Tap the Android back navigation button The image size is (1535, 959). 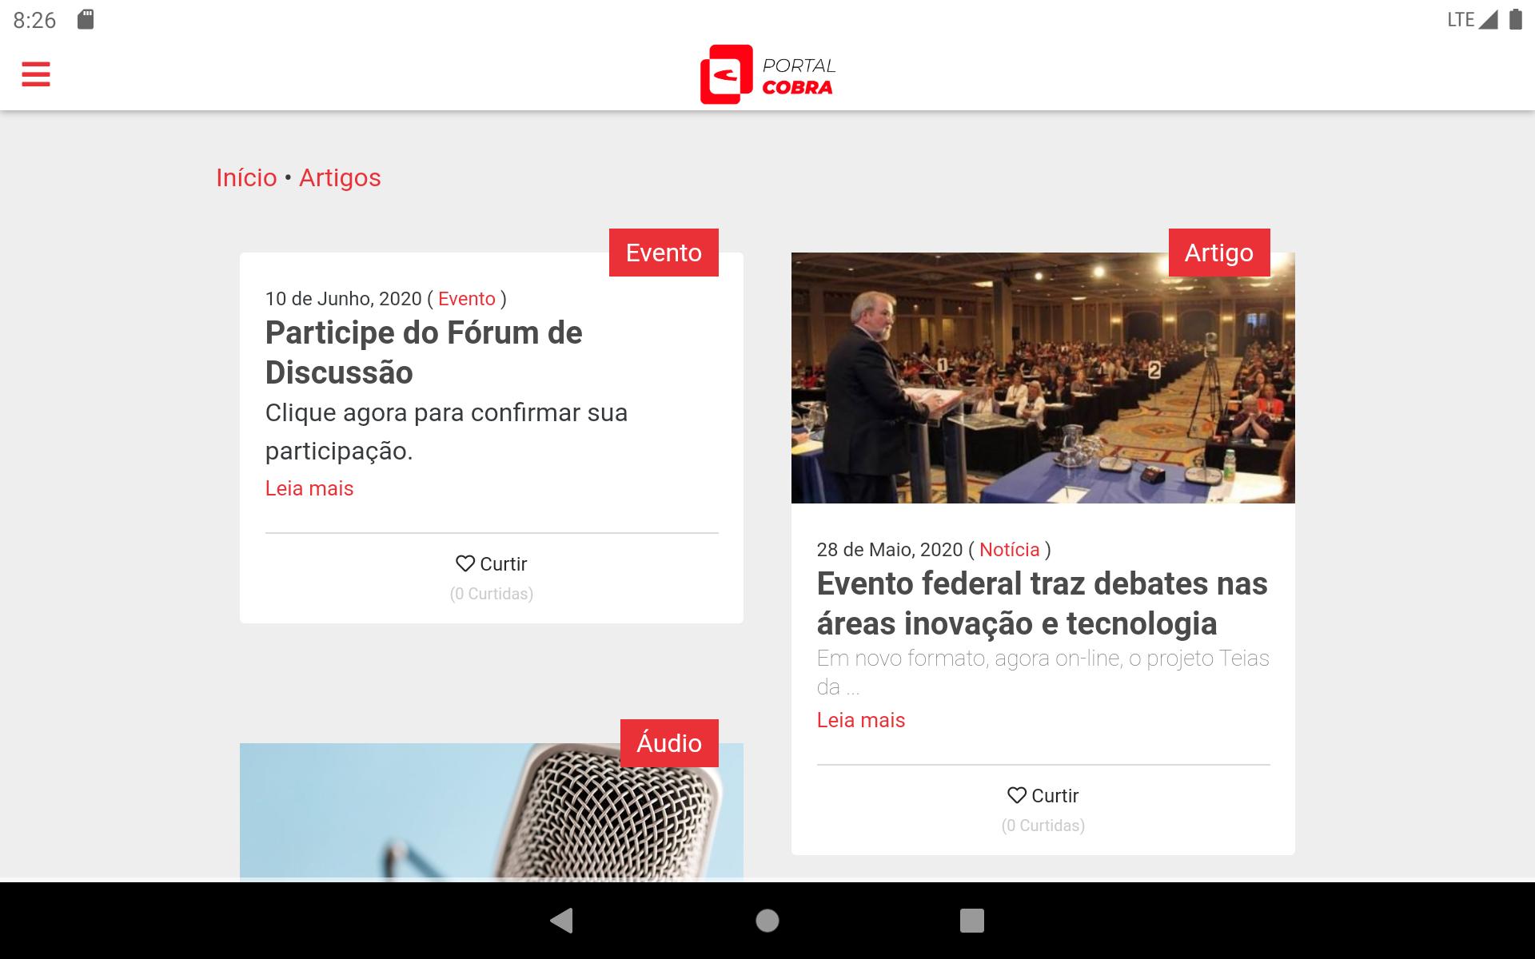pos(562,921)
